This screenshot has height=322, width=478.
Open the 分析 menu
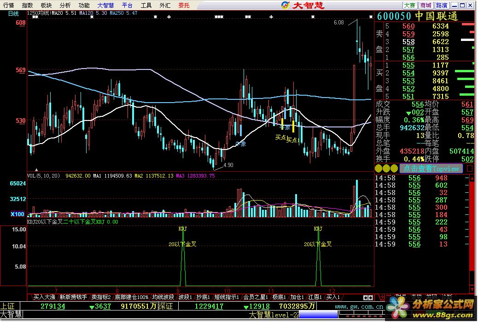[65, 5]
